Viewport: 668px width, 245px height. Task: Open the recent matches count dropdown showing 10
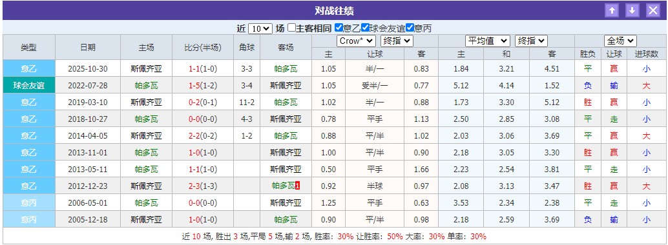point(260,28)
